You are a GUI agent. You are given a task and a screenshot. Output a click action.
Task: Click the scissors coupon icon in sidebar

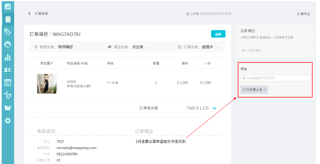coord(8,96)
